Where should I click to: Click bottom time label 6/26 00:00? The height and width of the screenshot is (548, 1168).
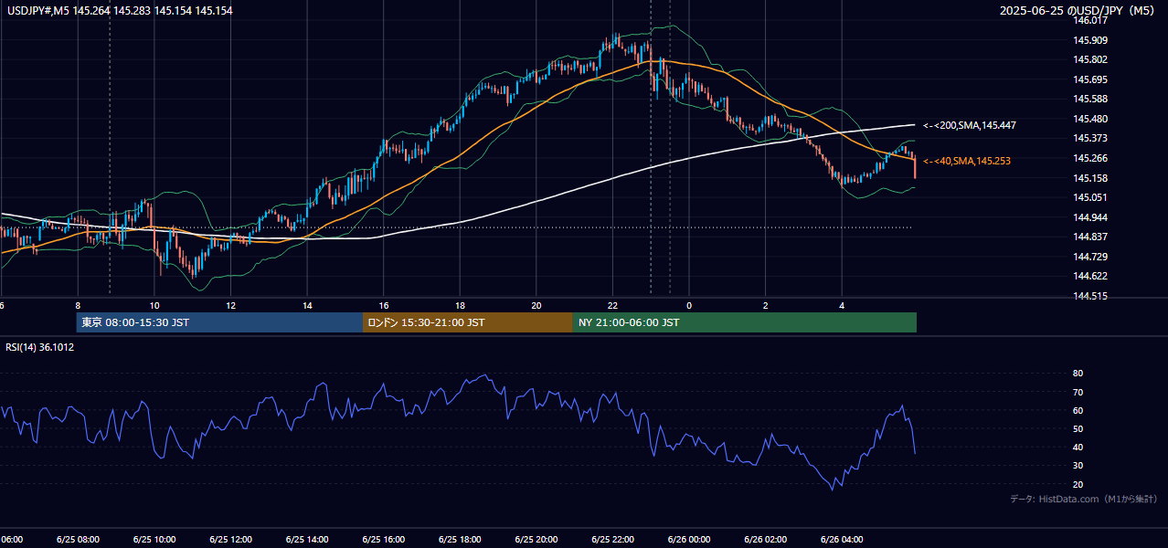(x=689, y=540)
